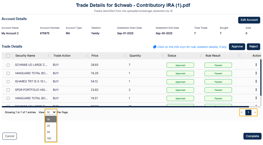Go to next page arrow

tap(255, 112)
